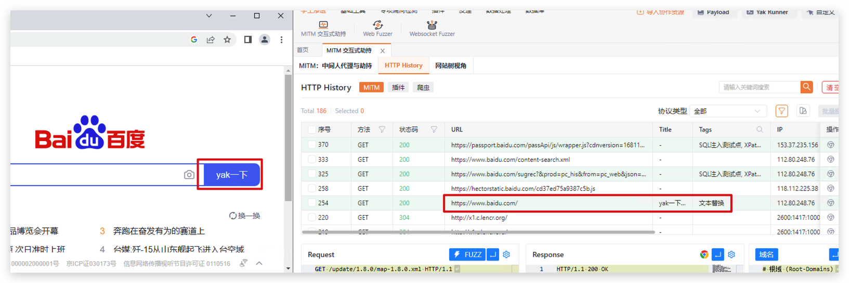Open response in Chrome browser icon

click(x=704, y=254)
